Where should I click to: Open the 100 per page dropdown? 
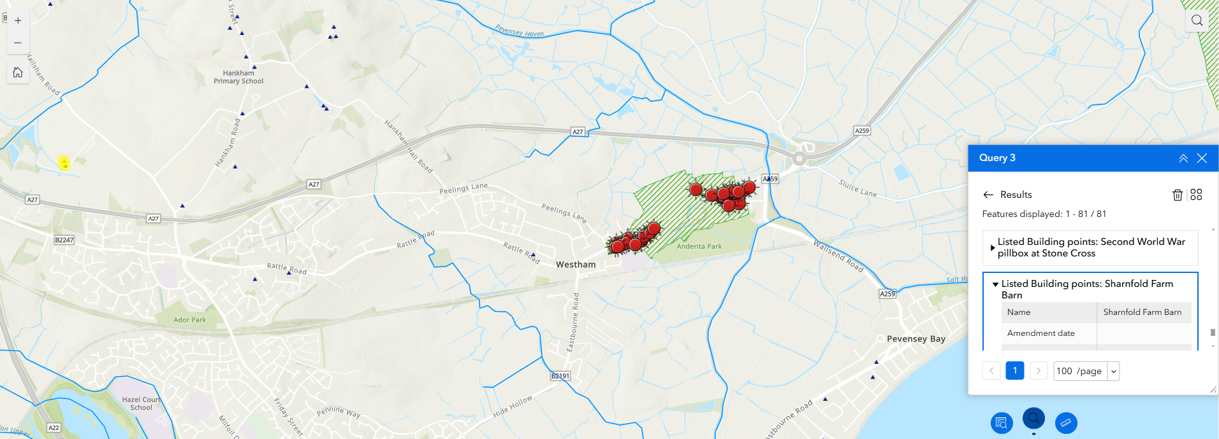point(1086,371)
